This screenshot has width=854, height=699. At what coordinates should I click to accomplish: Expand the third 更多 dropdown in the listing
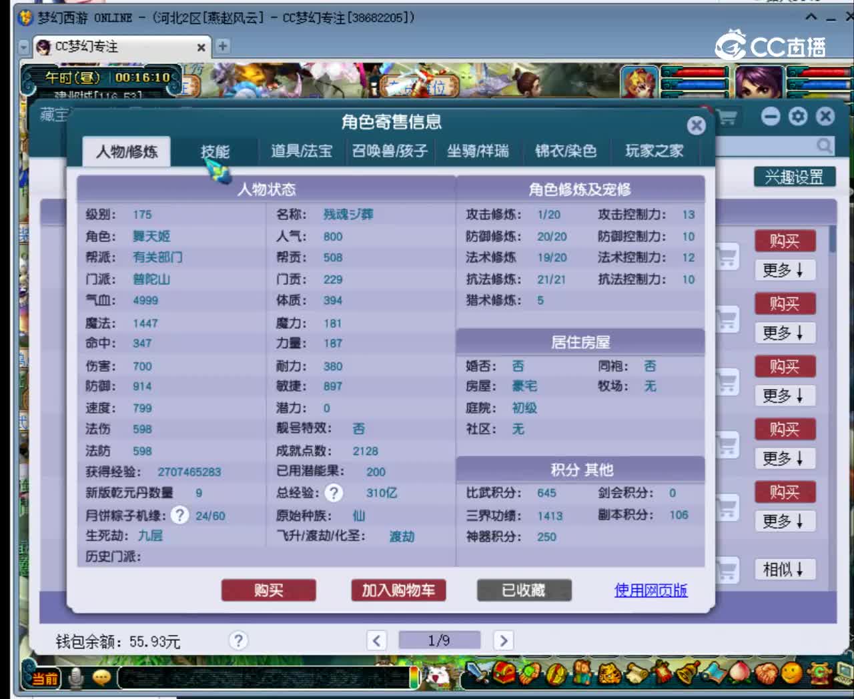tap(785, 396)
